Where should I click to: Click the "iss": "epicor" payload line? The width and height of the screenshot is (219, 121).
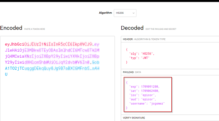click(x=143, y=95)
